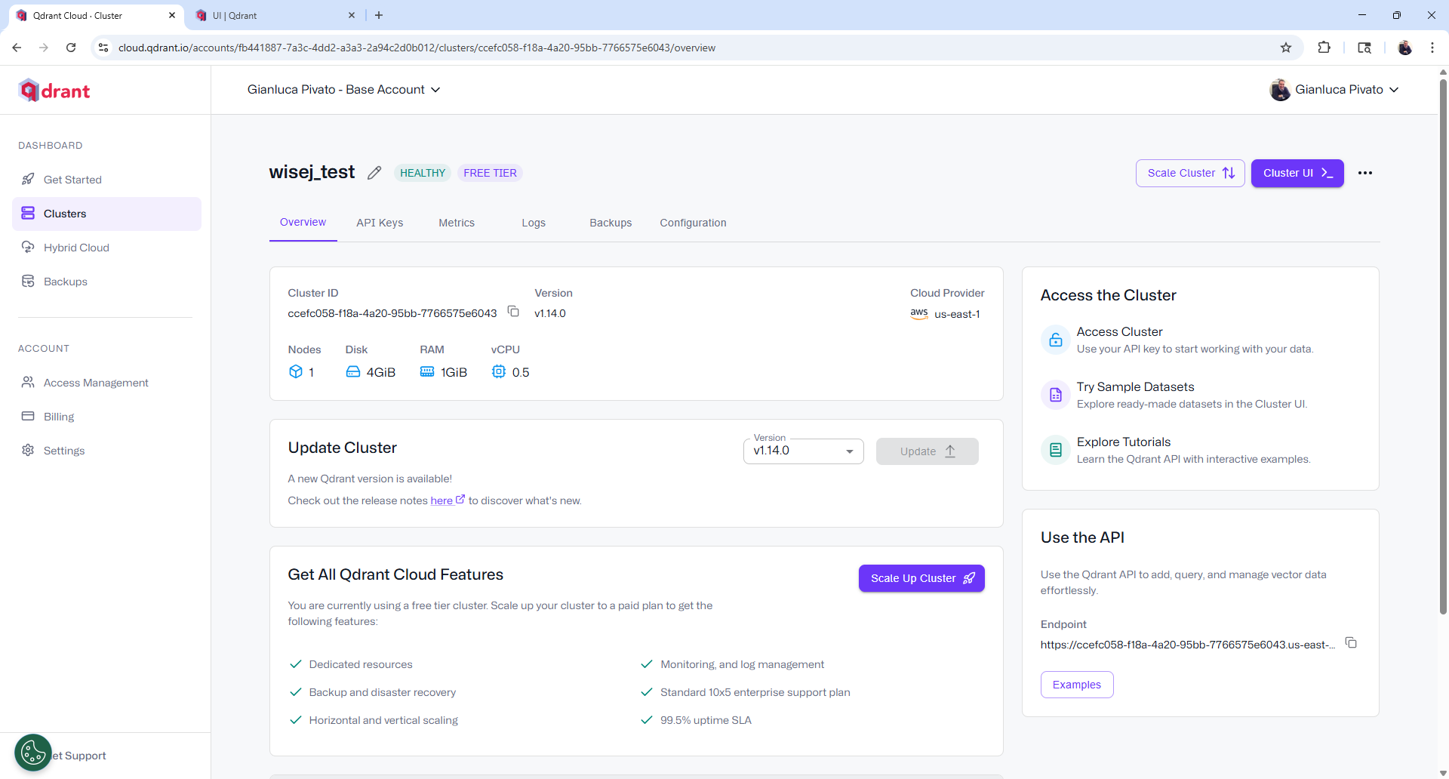Expand the Base Account selector
The image size is (1449, 779).
pyautogui.click(x=344, y=90)
